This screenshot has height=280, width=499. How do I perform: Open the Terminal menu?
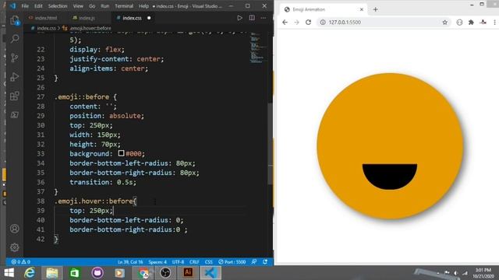pyautogui.click(x=124, y=6)
